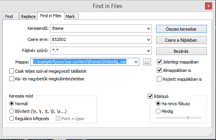The height and width of the screenshot is (140, 216).
Task: Expand the Csere erre dropdown arrow
Action: [148, 40]
